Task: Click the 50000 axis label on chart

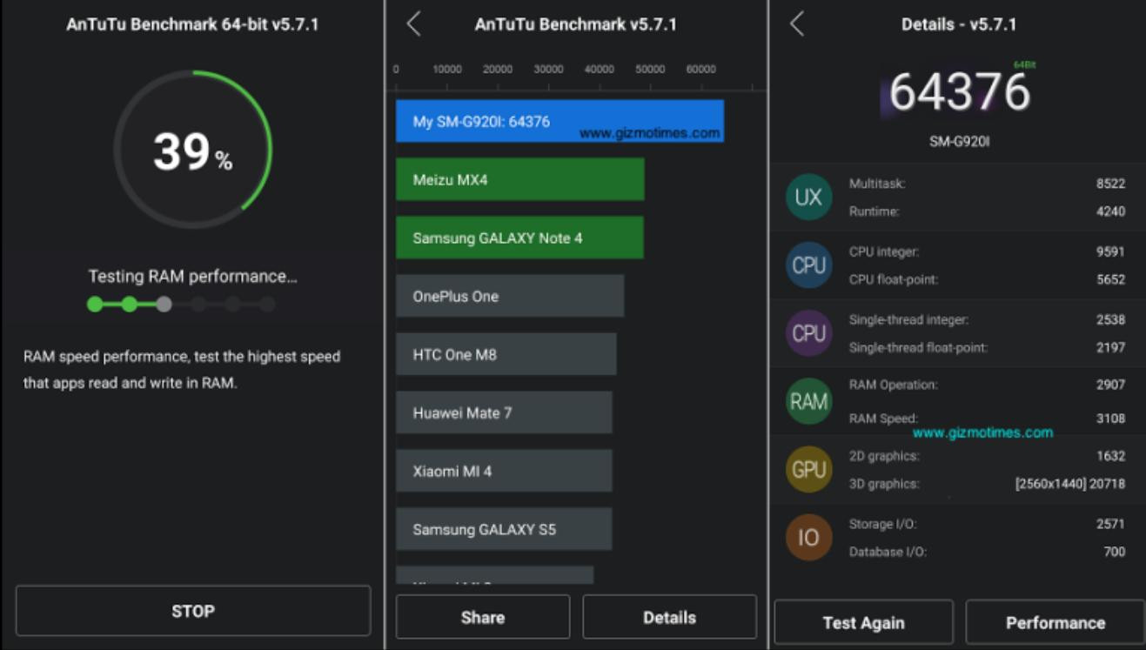Action: (650, 70)
